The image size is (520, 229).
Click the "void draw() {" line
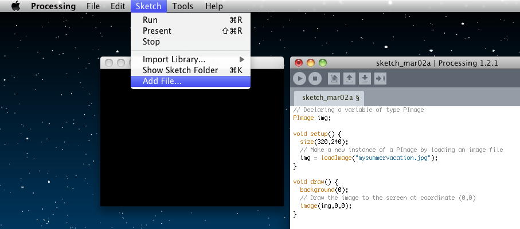315,182
